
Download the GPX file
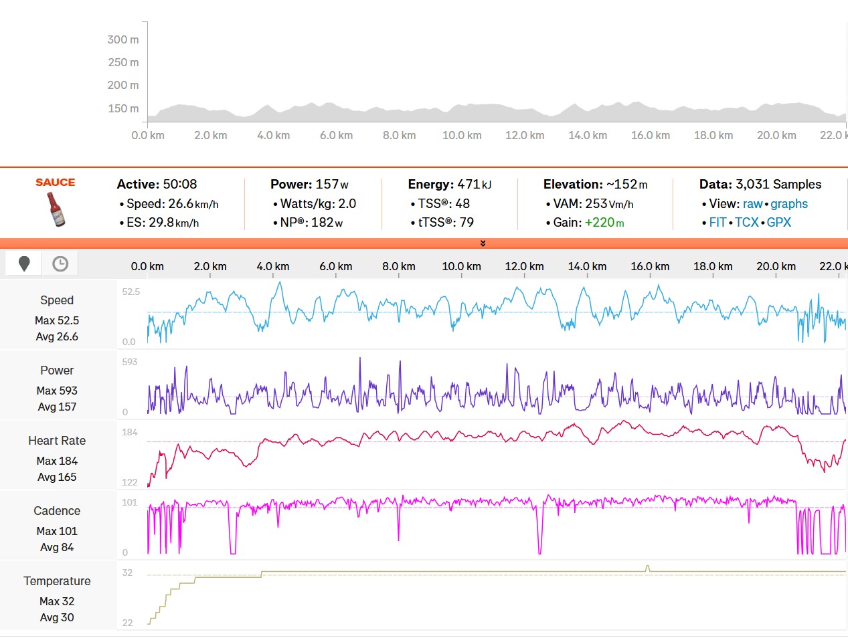(x=779, y=223)
